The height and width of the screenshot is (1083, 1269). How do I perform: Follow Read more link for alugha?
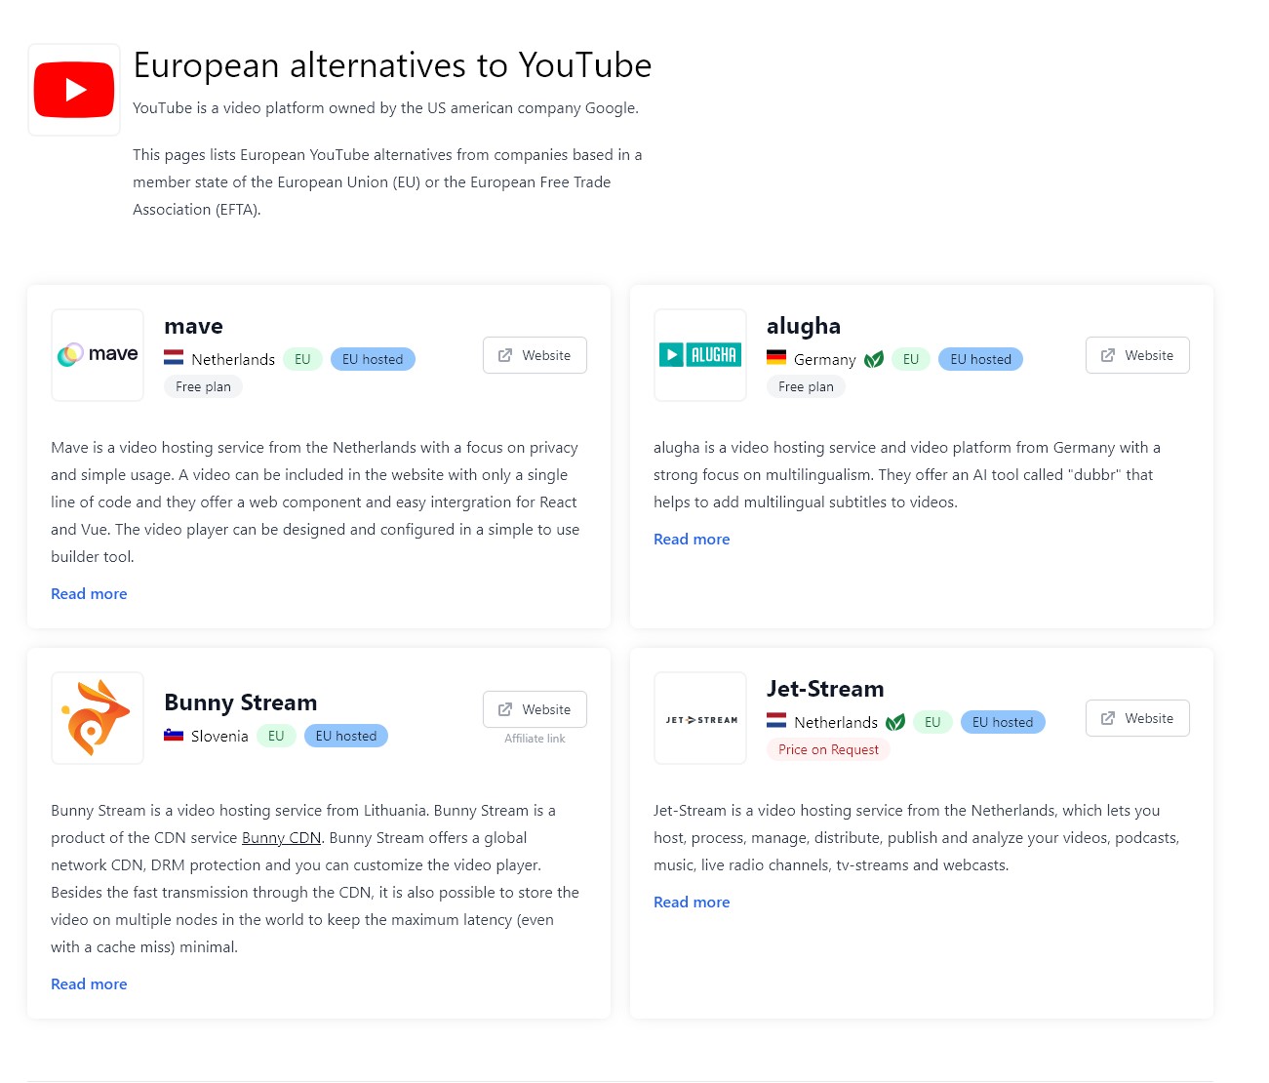(x=692, y=539)
